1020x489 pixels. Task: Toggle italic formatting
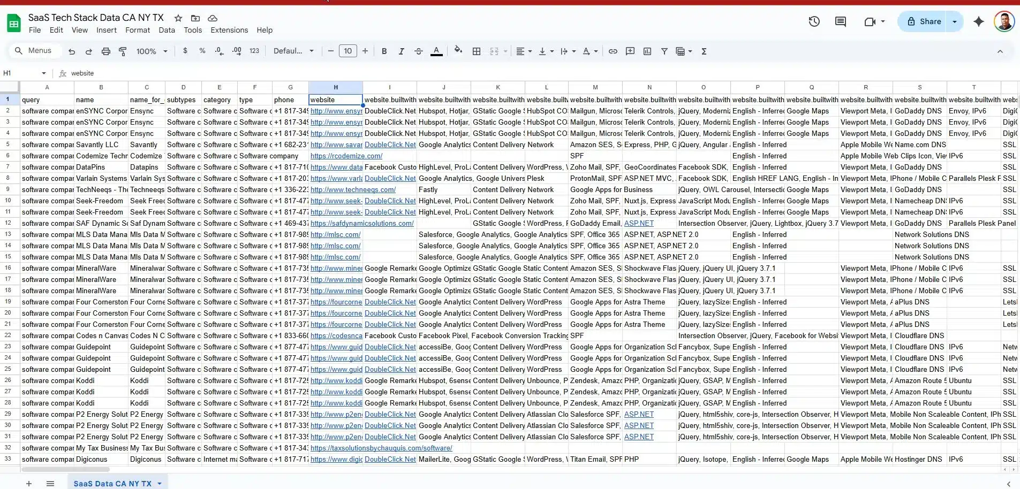click(x=401, y=51)
